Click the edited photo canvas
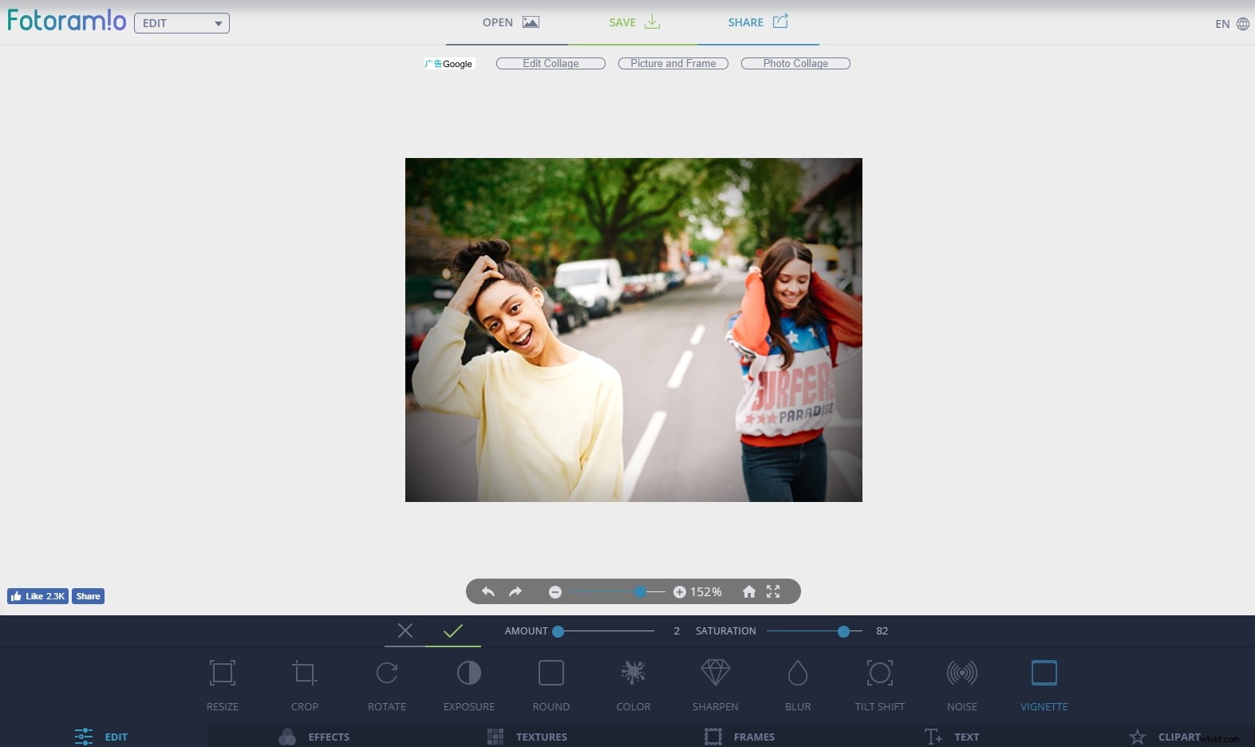1255x747 pixels. pyautogui.click(x=633, y=330)
